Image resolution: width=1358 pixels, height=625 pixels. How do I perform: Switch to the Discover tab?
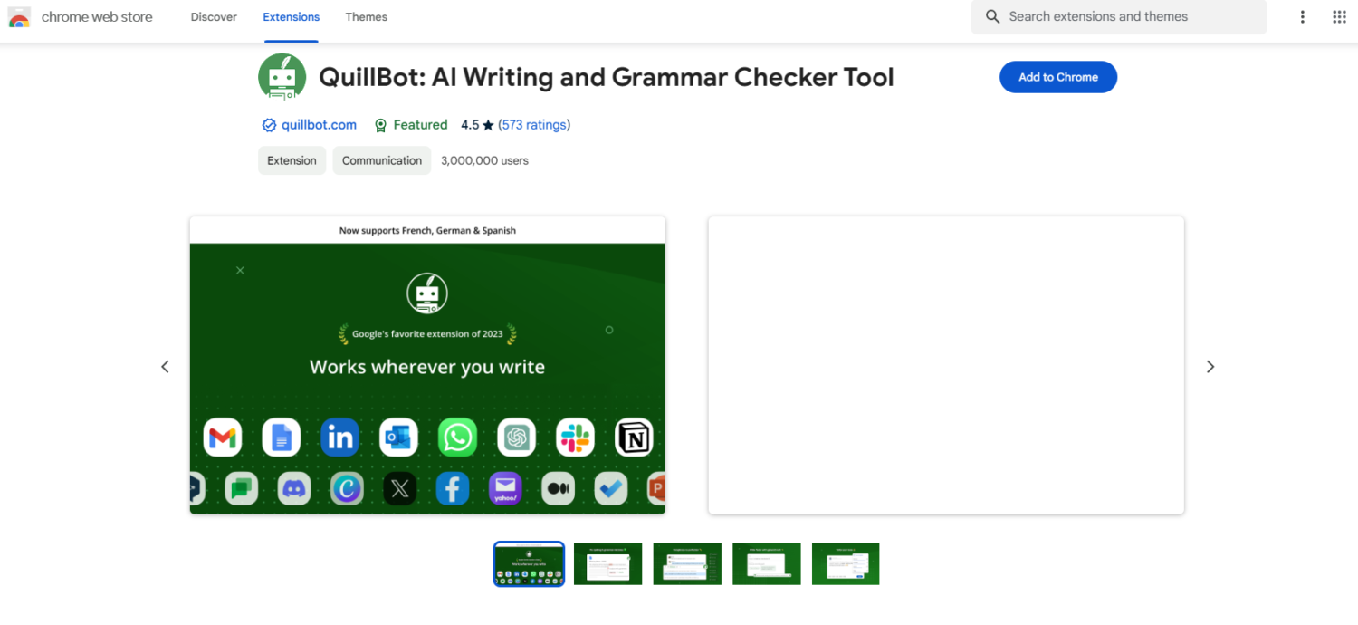214,17
